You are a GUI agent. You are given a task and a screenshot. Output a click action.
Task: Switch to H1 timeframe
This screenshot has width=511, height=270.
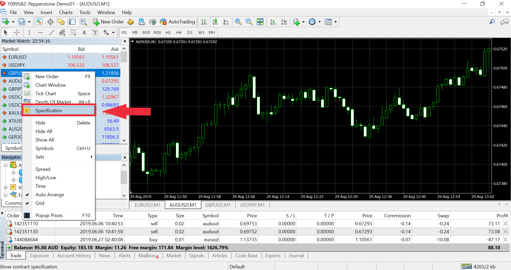tap(168, 32)
